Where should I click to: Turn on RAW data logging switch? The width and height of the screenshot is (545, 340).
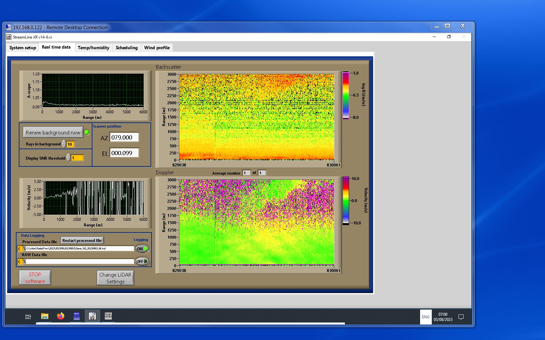[x=142, y=261]
